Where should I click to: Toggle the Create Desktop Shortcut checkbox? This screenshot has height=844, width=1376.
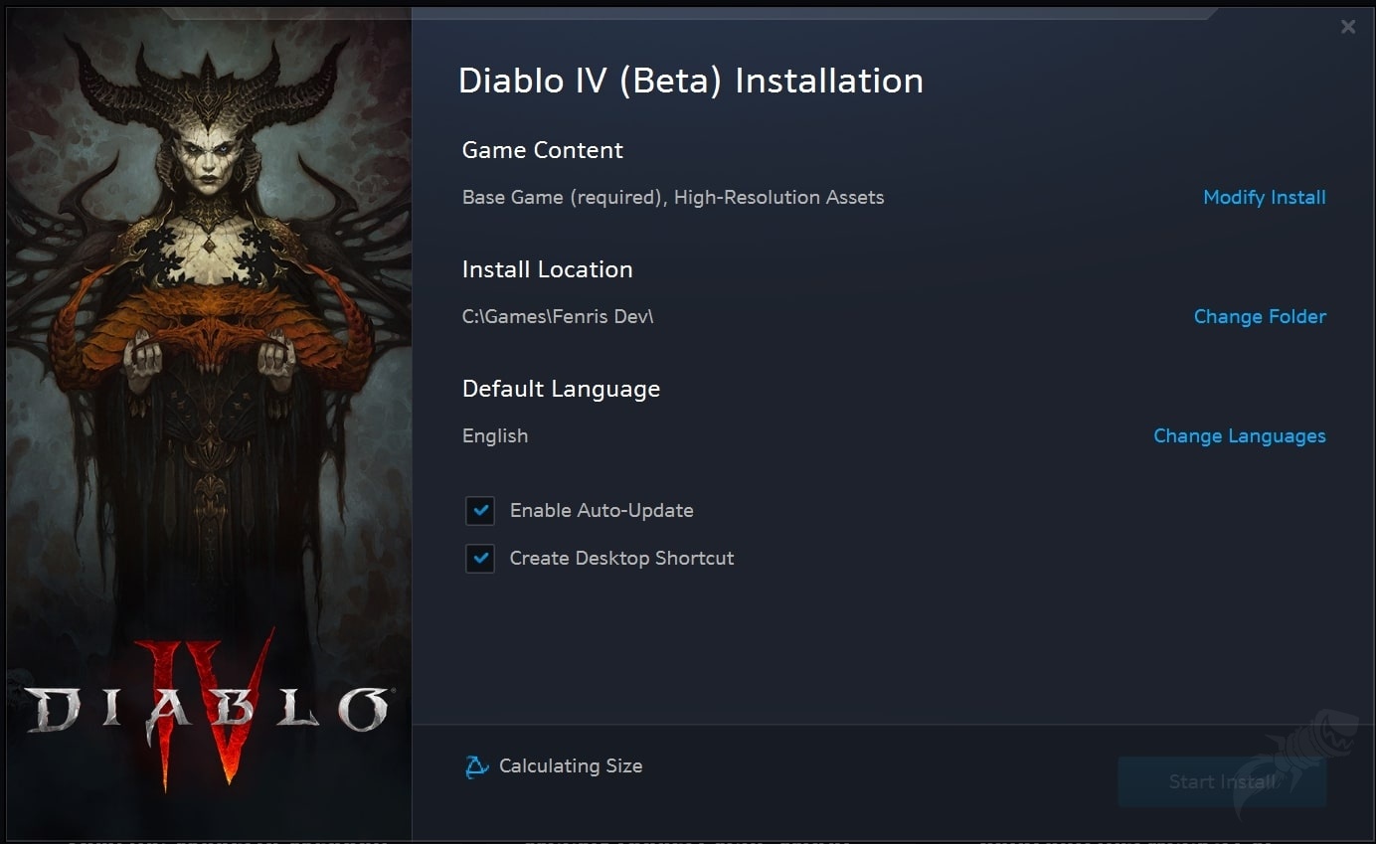(x=480, y=559)
